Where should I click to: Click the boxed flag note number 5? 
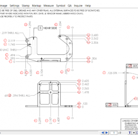(x=40, y=28)
